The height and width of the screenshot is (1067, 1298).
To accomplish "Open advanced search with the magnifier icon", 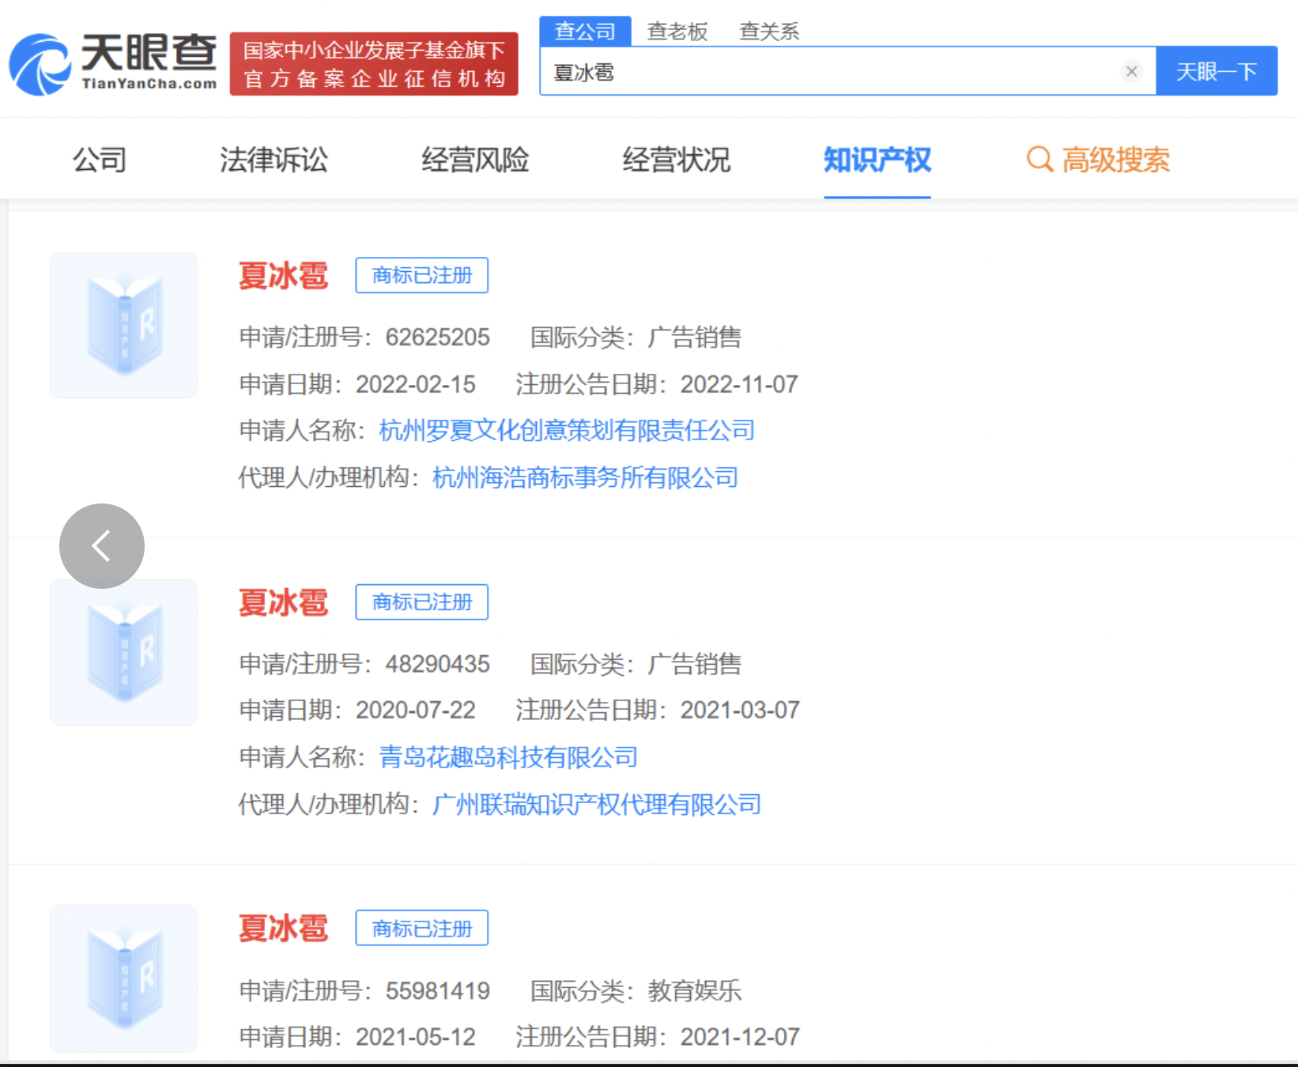I will pyautogui.click(x=1040, y=160).
